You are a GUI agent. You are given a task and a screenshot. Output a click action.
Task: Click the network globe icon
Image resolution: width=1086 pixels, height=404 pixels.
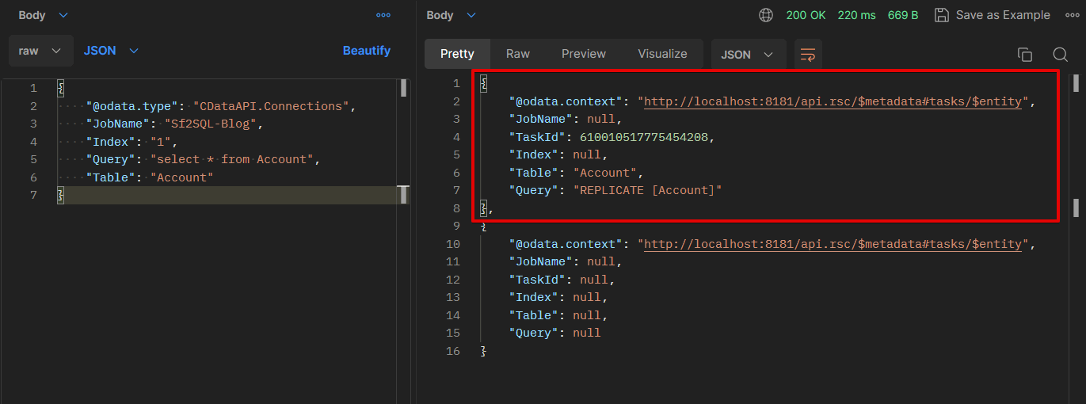click(765, 15)
